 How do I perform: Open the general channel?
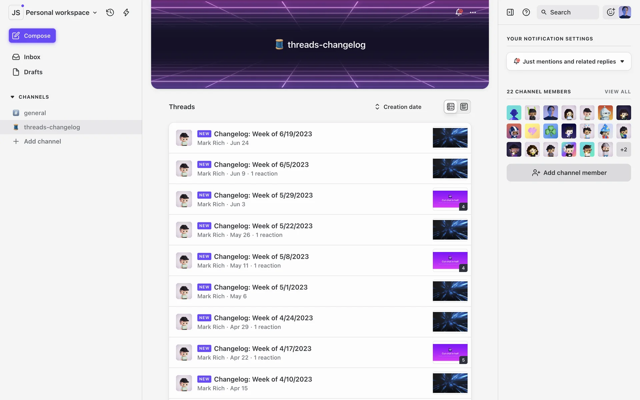click(35, 113)
